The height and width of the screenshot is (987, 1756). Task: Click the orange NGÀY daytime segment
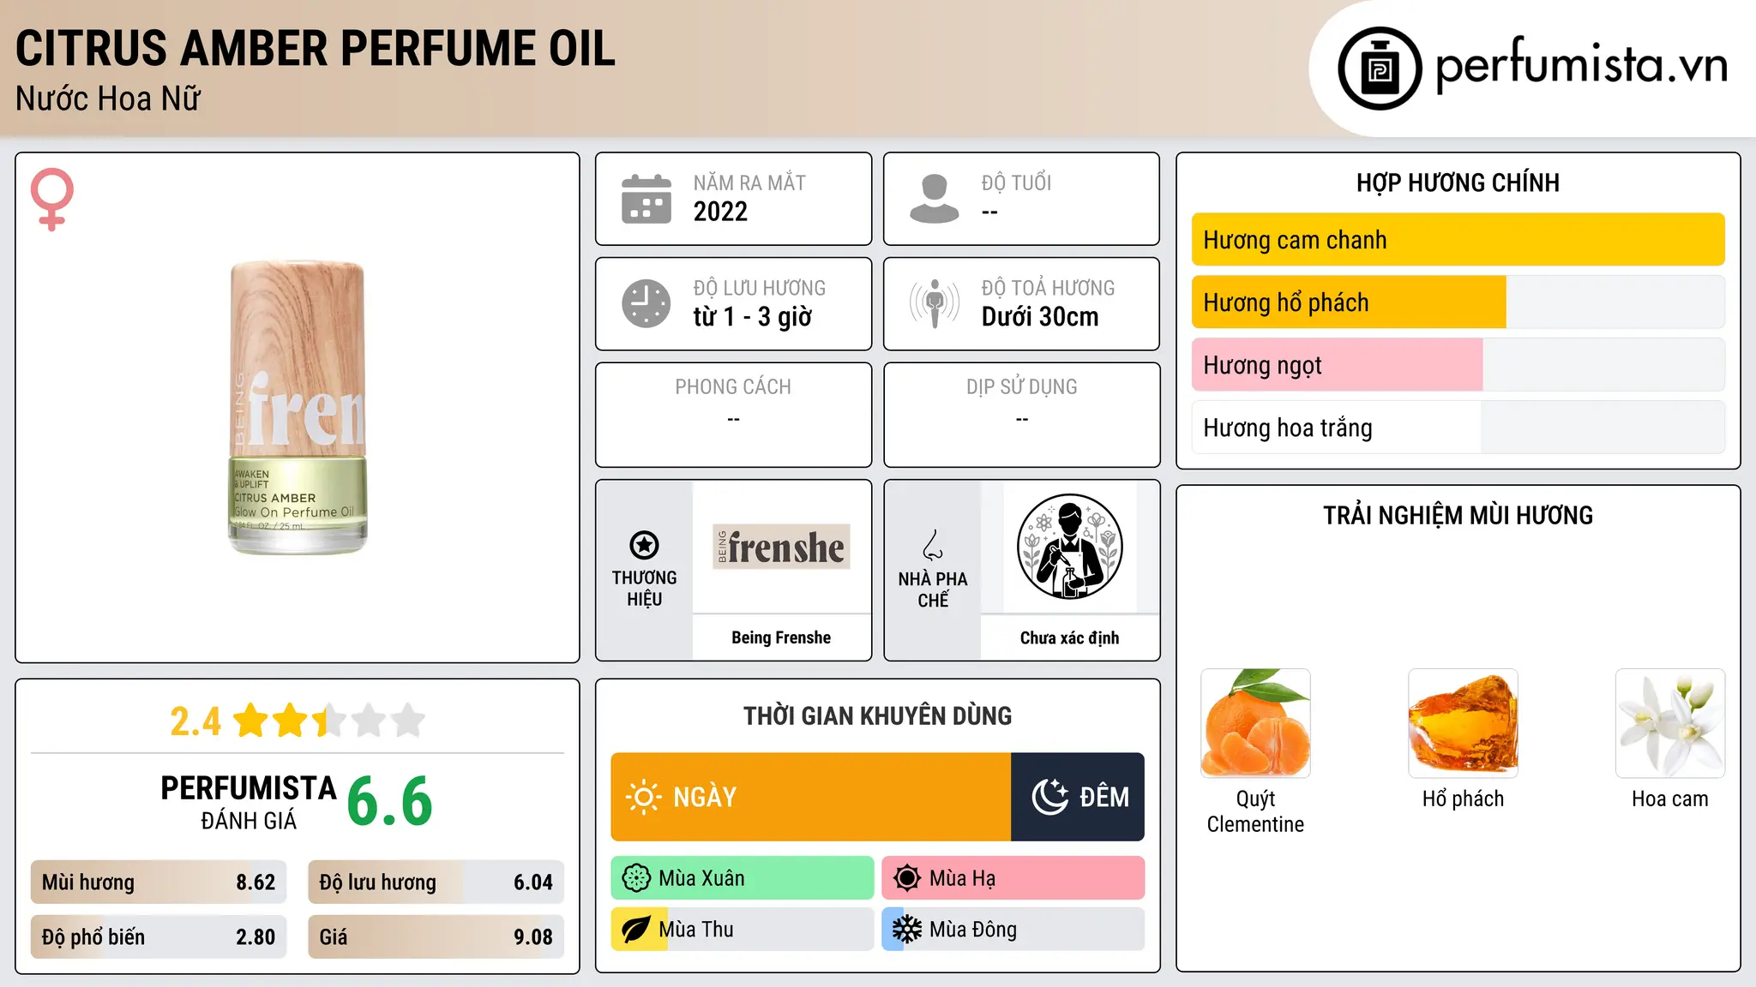[x=811, y=797]
